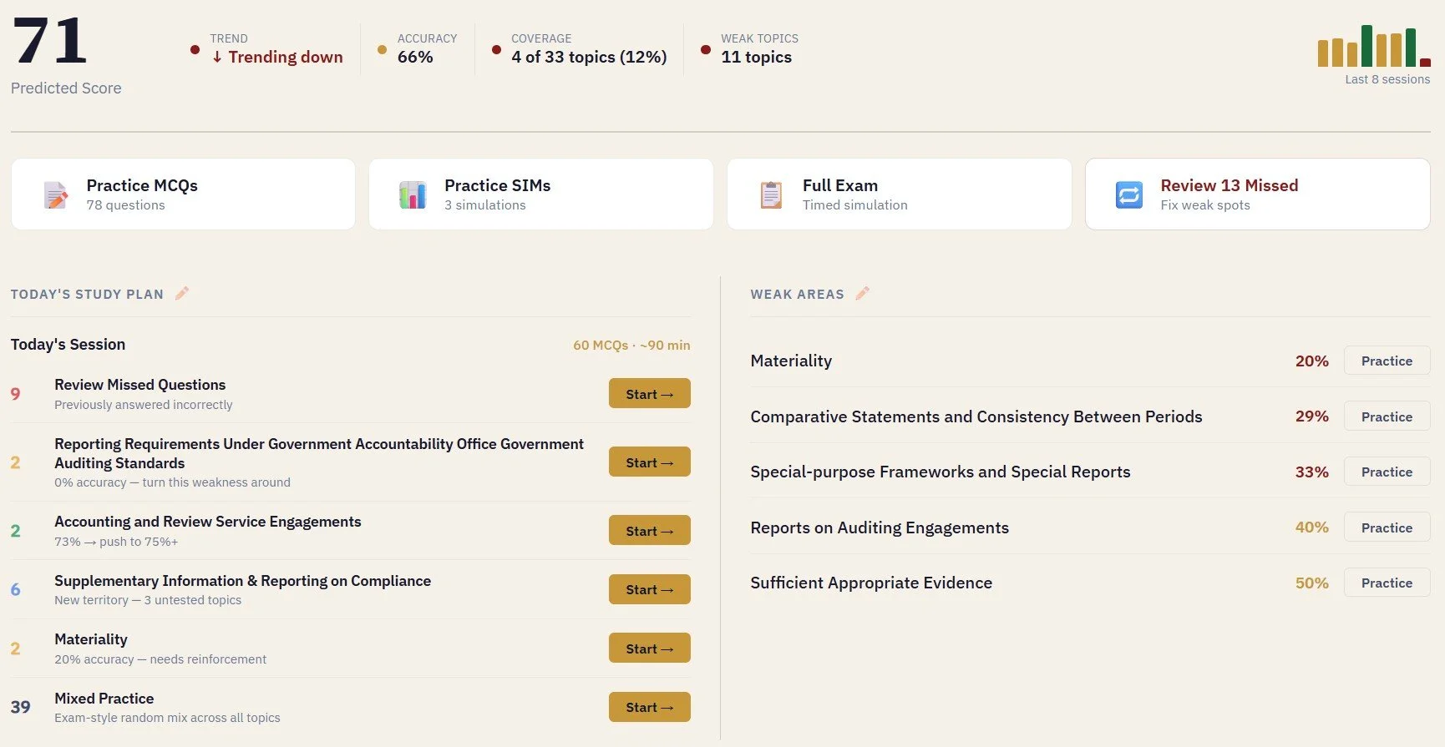Click the 6 count beside Supplementary Information
Image resolution: width=1445 pixels, height=747 pixels.
tap(15, 589)
